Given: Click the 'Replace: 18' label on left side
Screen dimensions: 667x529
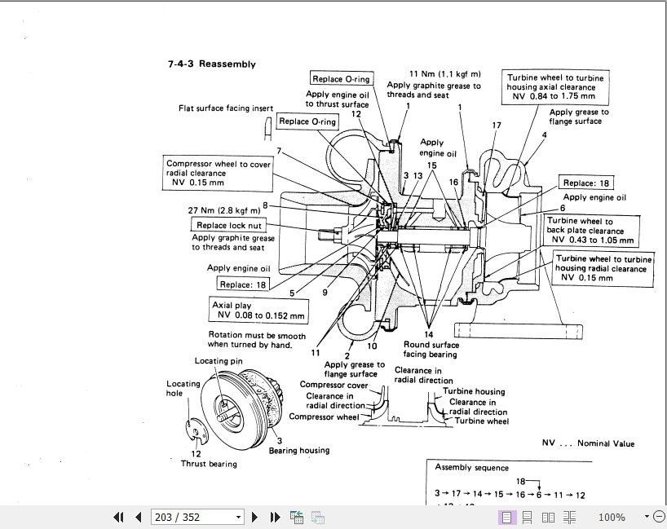Looking at the screenshot, I should click(242, 284).
